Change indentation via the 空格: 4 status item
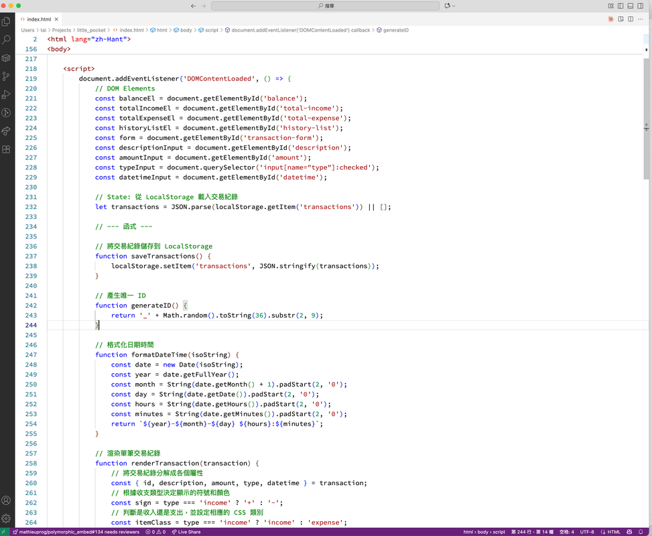 pyautogui.click(x=566, y=532)
